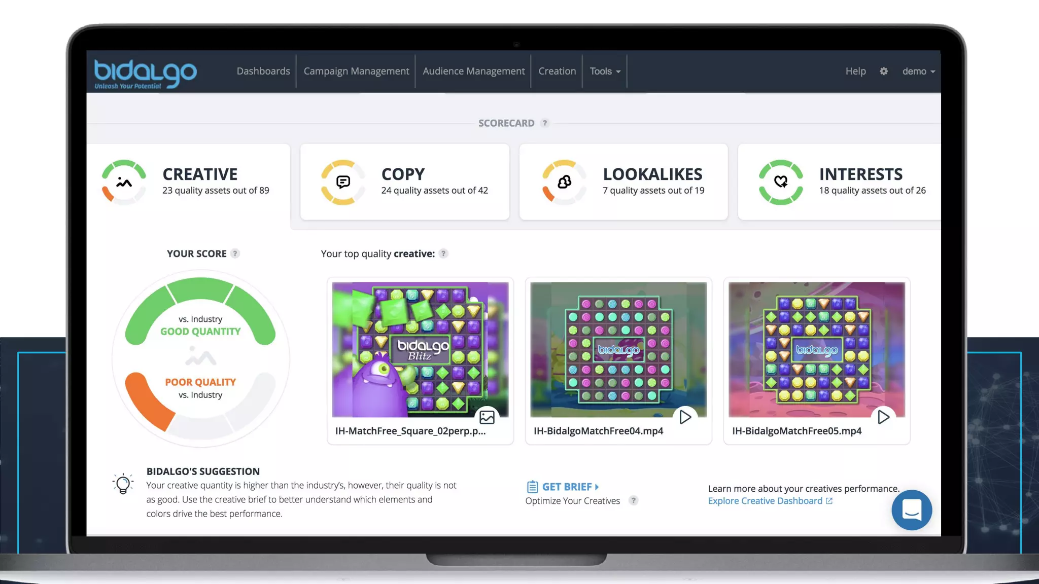Click help icon beside Optimize Your Creatives
Image resolution: width=1039 pixels, height=584 pixels.
point(633,501)
